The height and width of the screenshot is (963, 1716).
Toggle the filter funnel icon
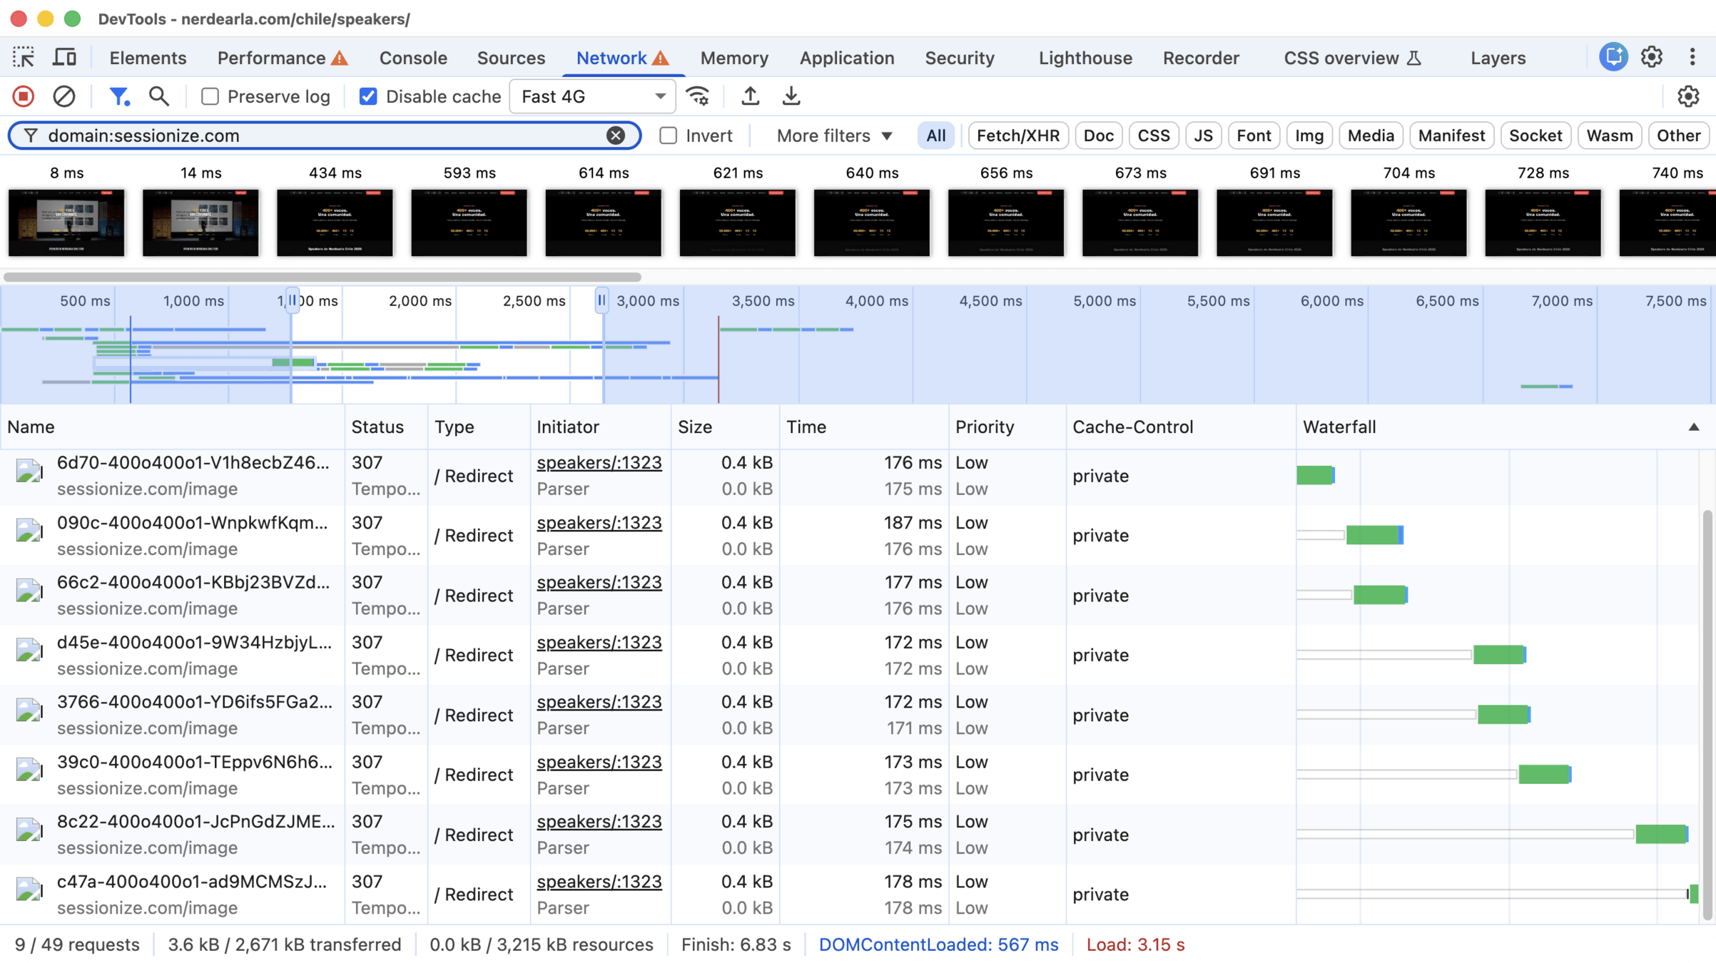tap(118, 96)
